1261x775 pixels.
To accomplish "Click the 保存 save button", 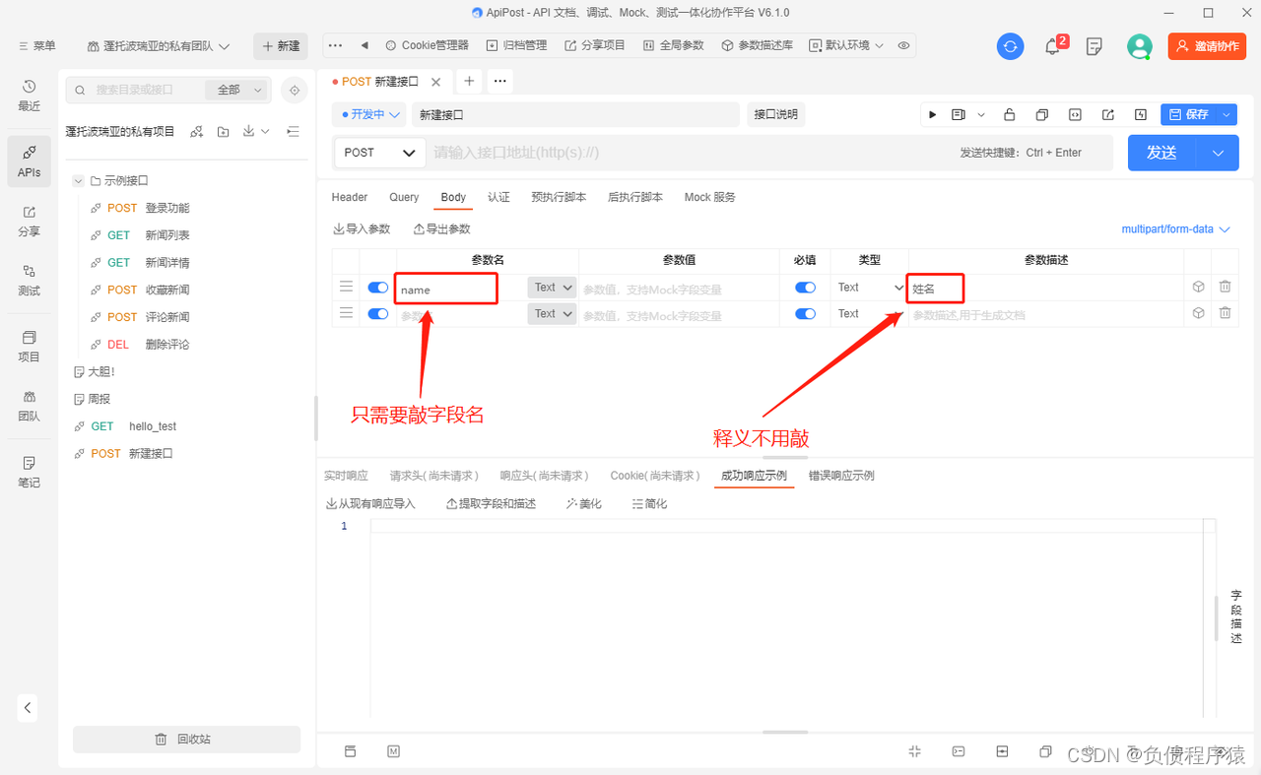I will point(1189,114).
